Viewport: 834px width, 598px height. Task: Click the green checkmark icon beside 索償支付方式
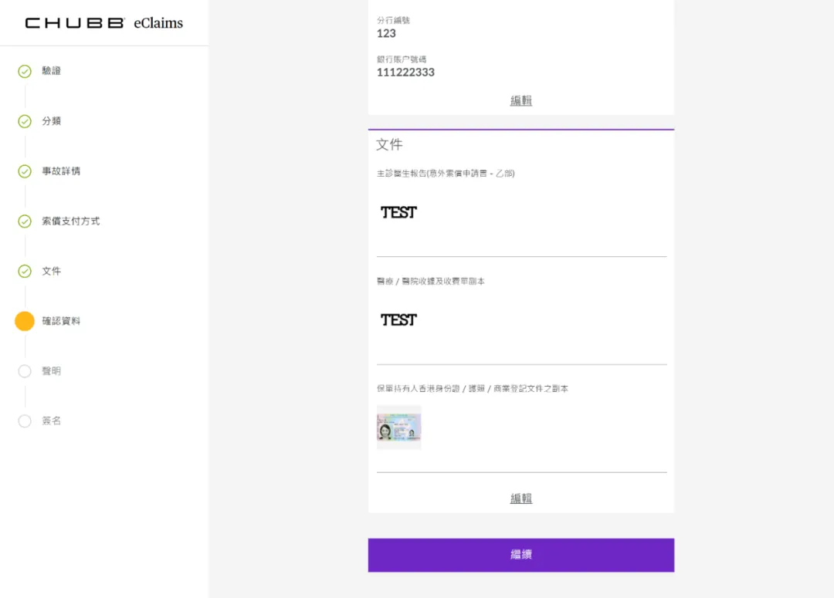pos(25,221)
